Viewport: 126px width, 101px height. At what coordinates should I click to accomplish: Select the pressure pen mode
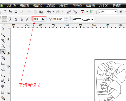point(27,19)
